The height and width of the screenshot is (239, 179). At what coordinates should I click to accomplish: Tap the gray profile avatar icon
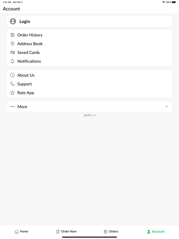[13, 21]
